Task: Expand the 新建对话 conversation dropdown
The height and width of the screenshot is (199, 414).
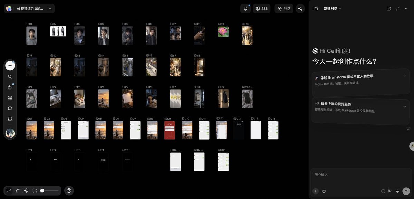Action: click(x=333, y=9)
